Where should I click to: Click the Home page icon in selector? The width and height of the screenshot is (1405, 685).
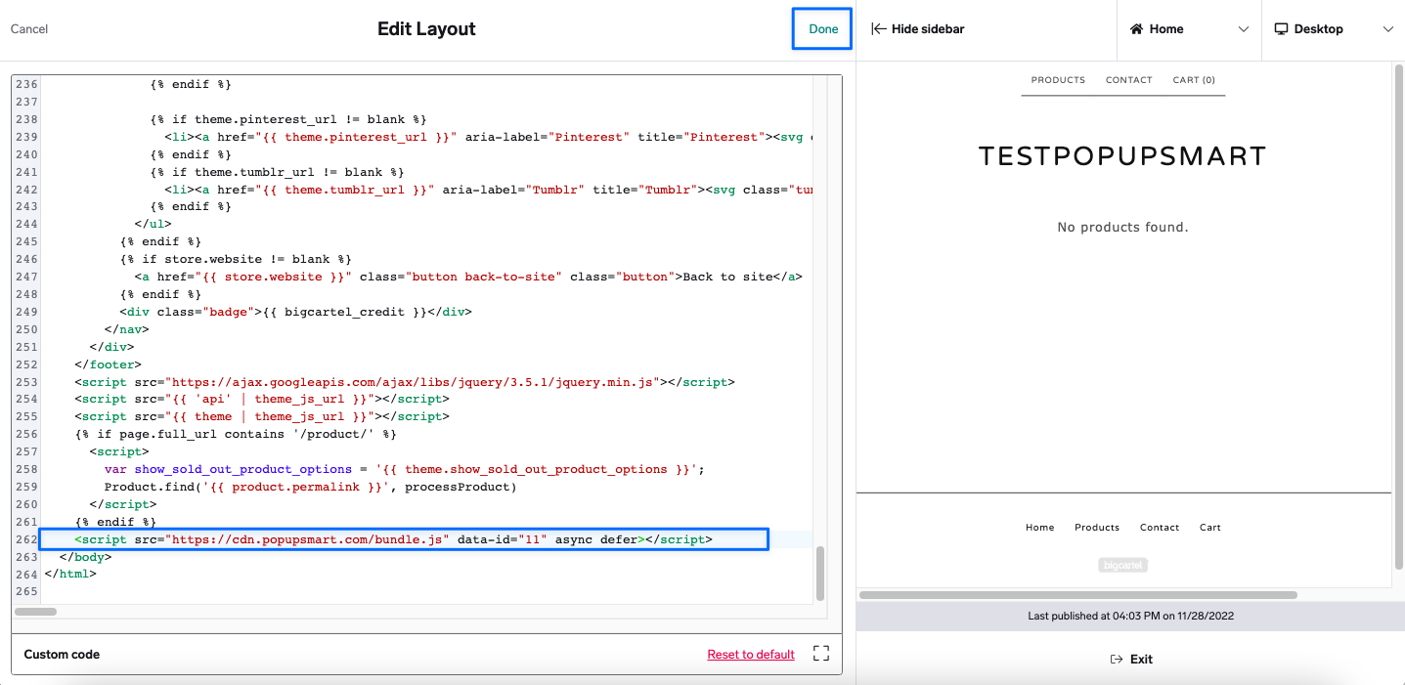1136,29
